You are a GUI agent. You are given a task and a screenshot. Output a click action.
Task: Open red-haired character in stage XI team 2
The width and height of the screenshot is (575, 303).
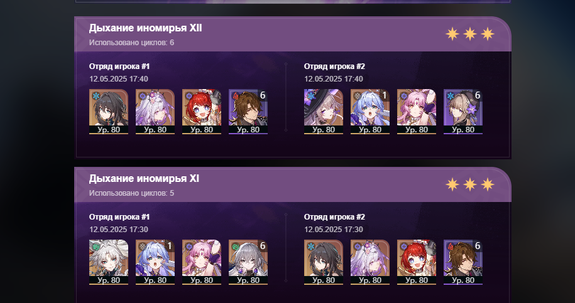pyautogui.click(x=417, y=262)
